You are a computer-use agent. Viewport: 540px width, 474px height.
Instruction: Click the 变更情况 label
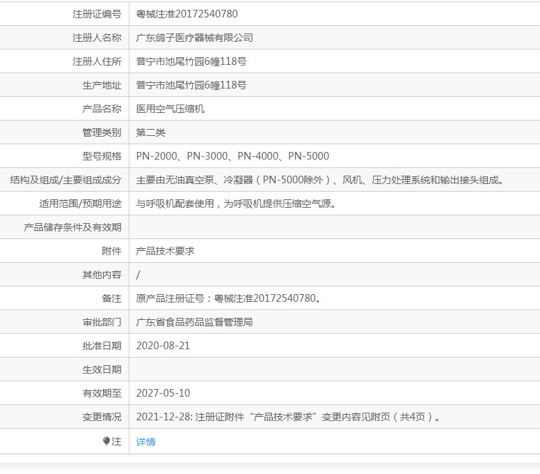pyautogui.click(x=102, y=417)
